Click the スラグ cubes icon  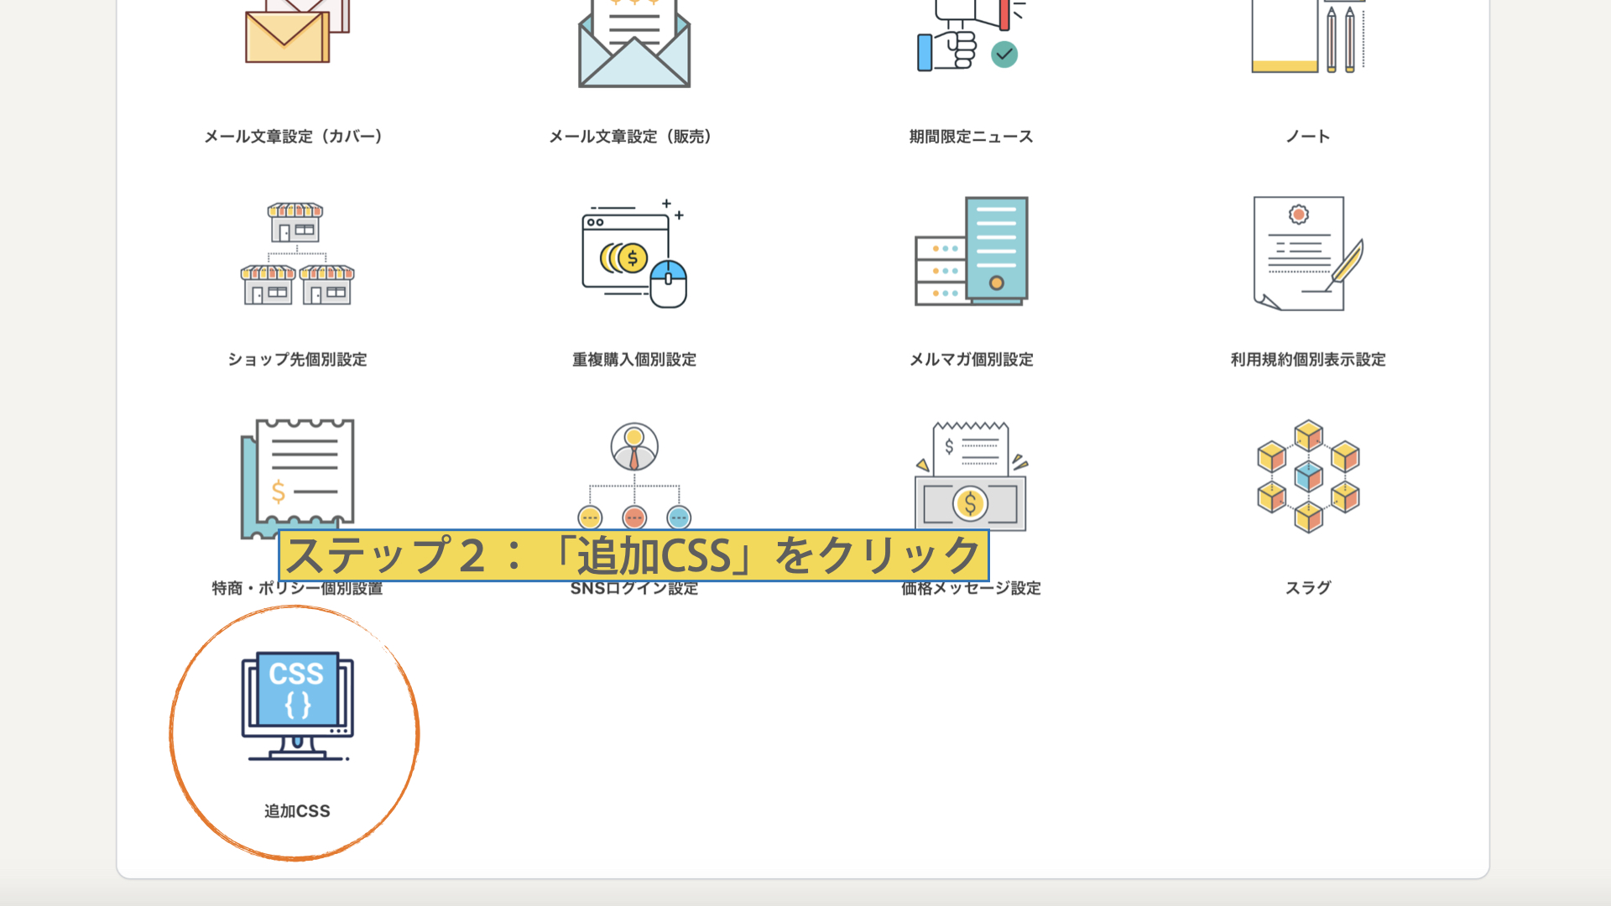coord(1307,476)
